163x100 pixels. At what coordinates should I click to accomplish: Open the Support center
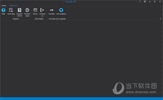coord(20,10)
